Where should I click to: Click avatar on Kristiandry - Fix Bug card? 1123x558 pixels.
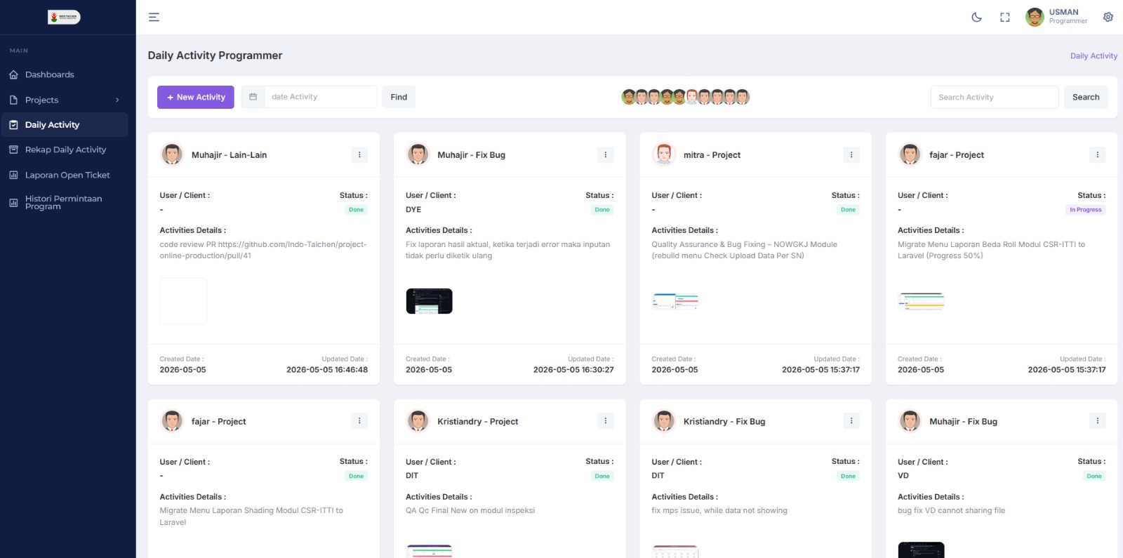click(x=664, y=421)
